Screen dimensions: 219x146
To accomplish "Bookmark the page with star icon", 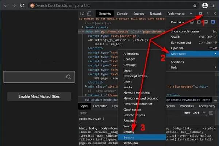I will tap(195, 5).
